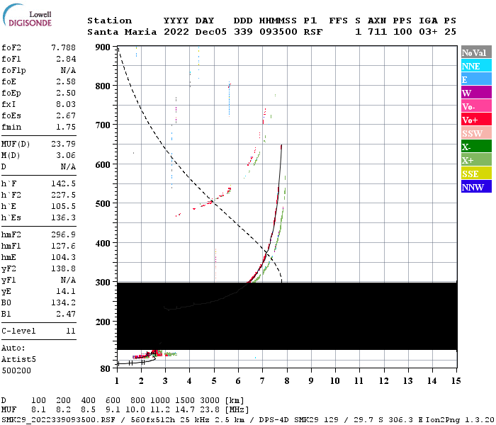Image resolution: width=496 pixels, height=425 pixels.
Task: Click the foF1p N/A value
Action: 68,70
